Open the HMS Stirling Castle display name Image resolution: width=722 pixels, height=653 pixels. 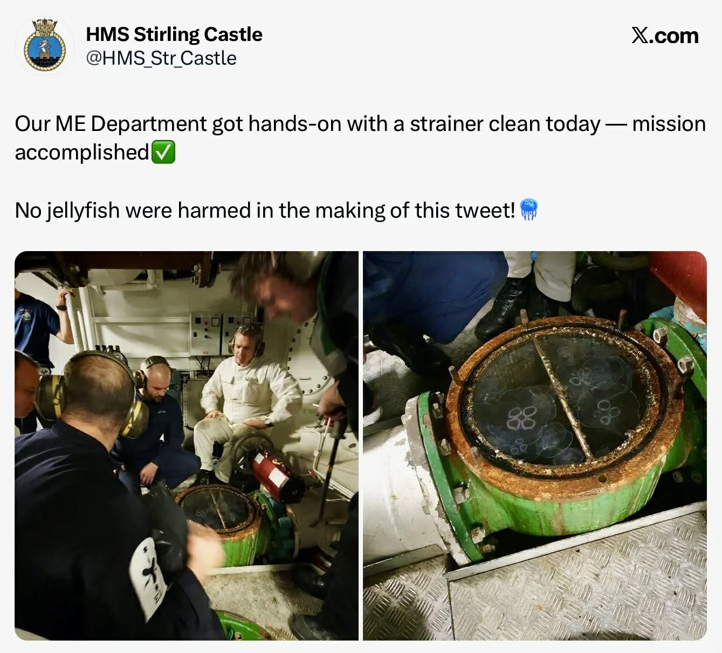(174, 34)
